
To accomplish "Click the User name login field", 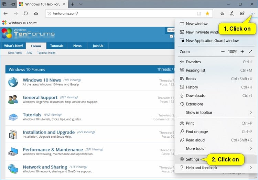I will pyautogui.click(x=171, y=30).
